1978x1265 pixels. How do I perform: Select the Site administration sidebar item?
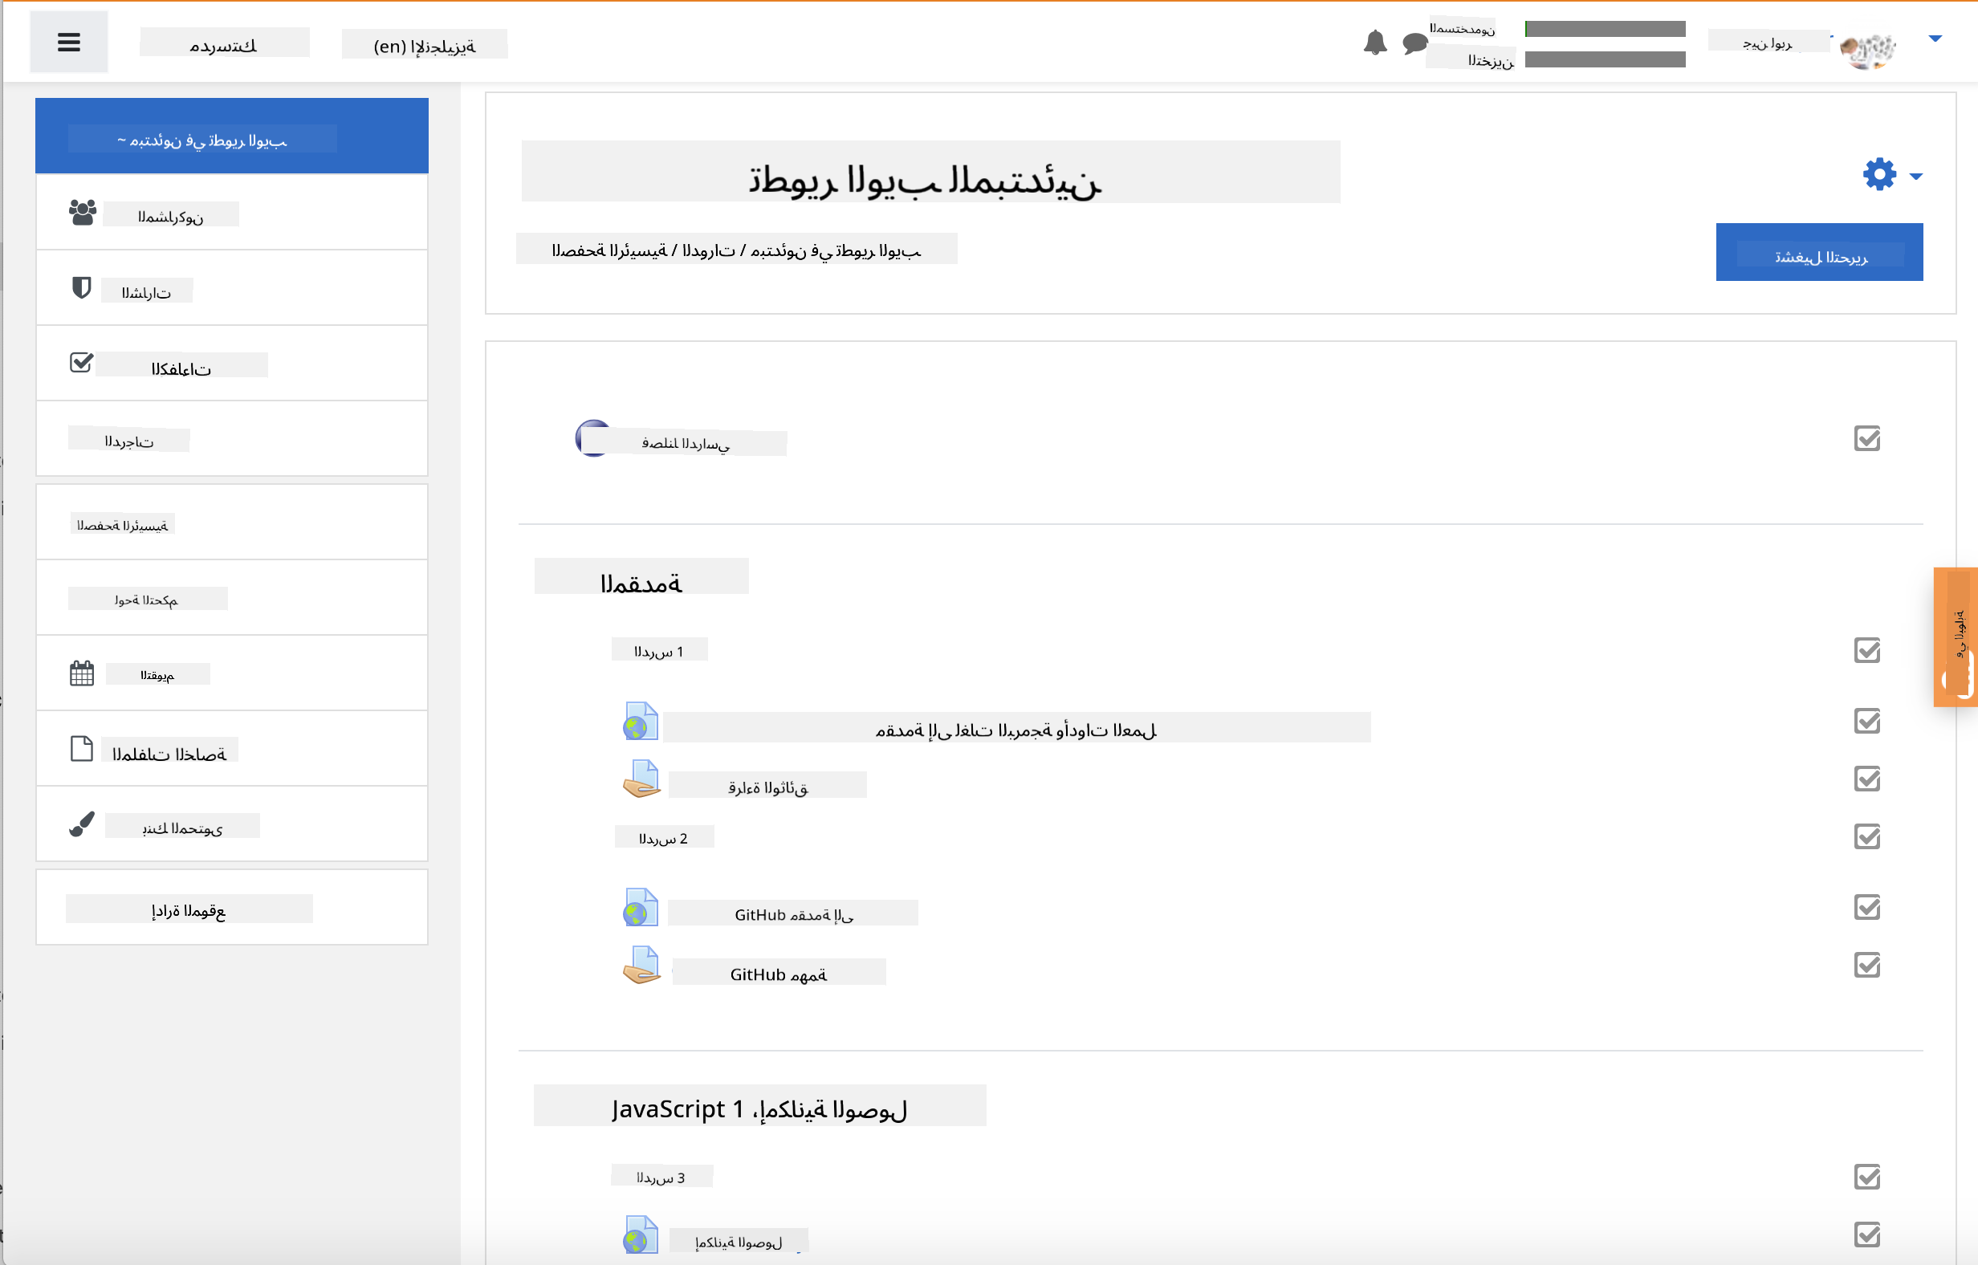[188, 910]
